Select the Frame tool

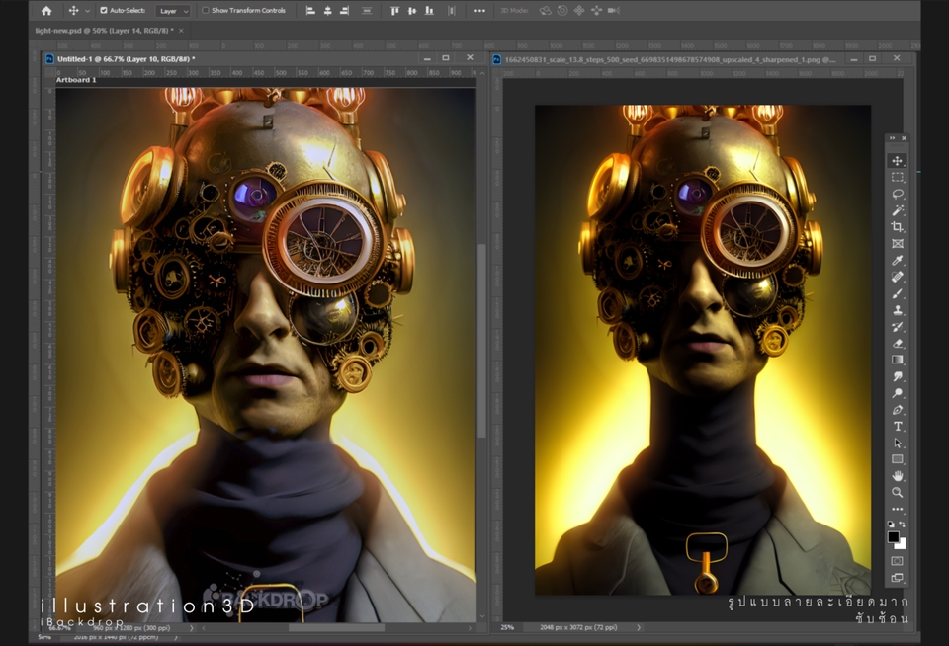pyautogui.click(x=897, y=244)
